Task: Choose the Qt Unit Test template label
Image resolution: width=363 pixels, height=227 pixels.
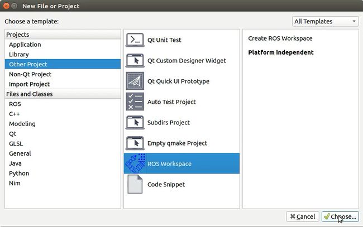Action: [x=164, y=40]
